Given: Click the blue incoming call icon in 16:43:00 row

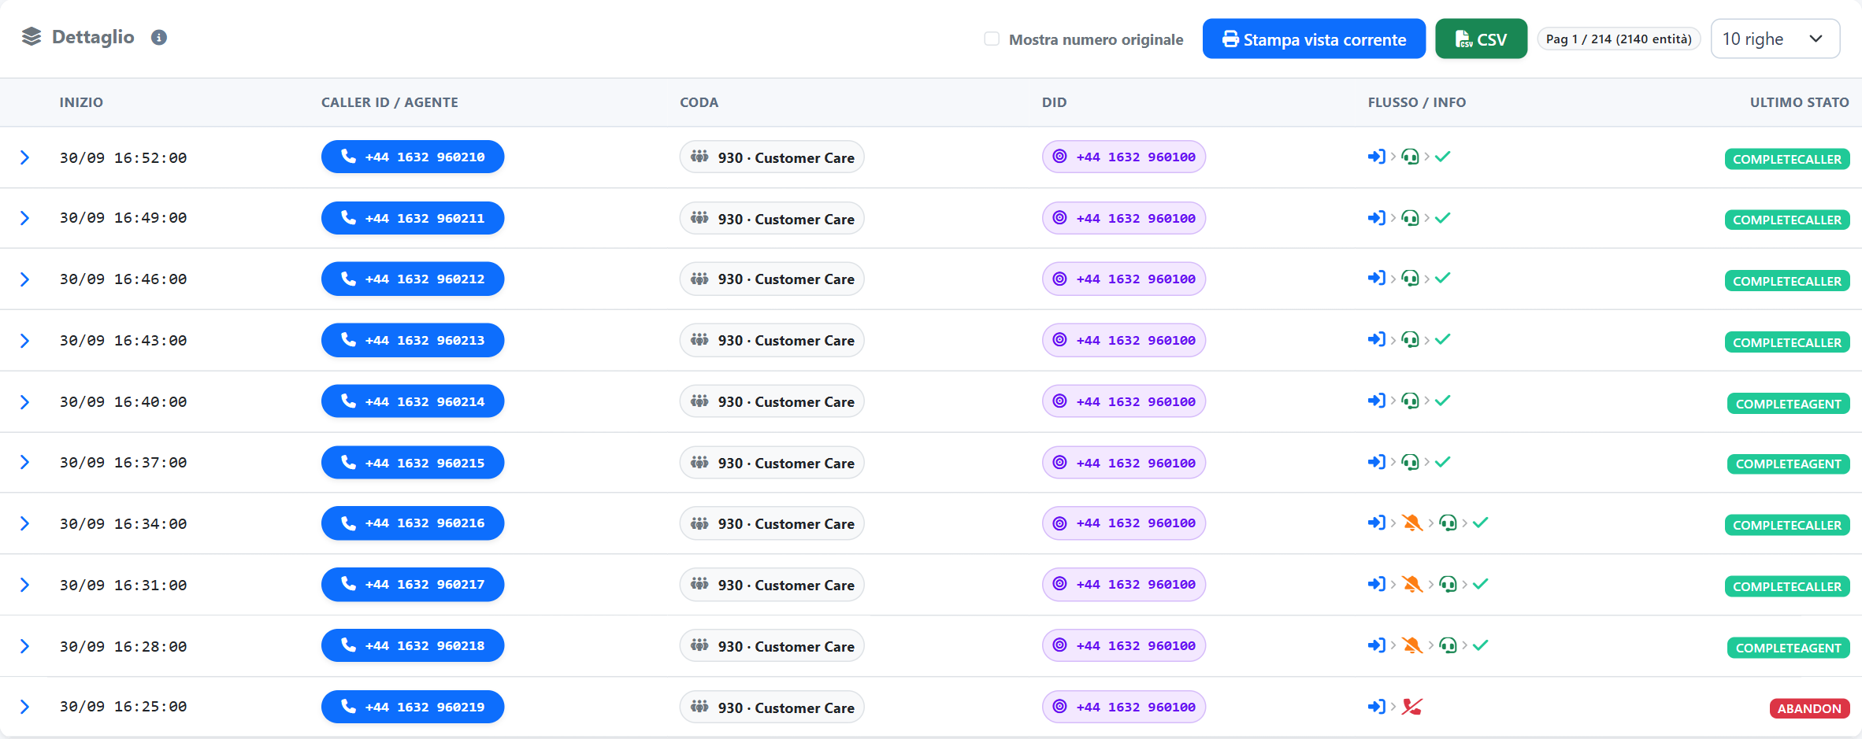Looking at the screenshot, I should click(x=1377, y=339).
